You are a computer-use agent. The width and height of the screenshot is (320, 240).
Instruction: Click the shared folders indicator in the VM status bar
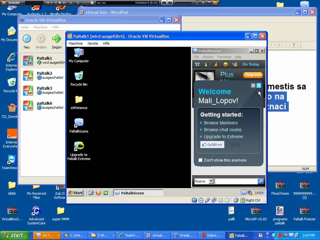coord(220,200)
